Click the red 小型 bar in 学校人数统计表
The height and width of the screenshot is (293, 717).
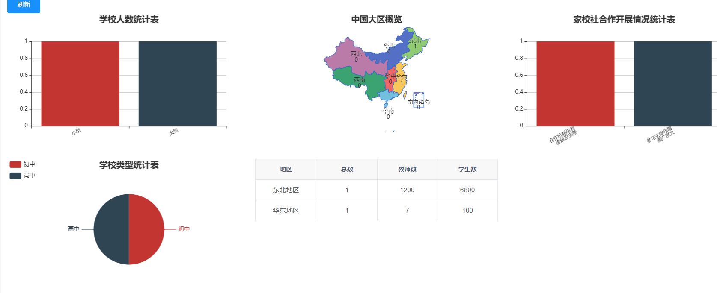pos(80,84)
